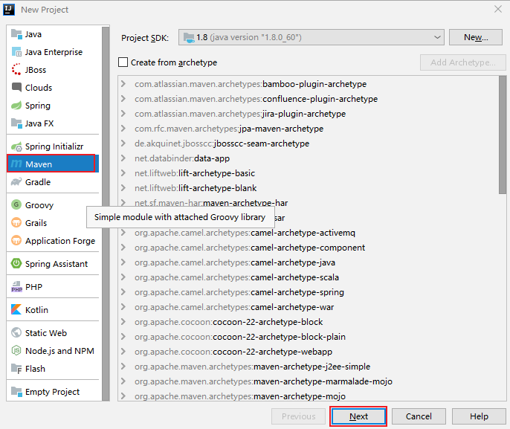Viewport: 510px width, 429px height.
Task: Select camel-archetype-scala row
Action: point(308,277)
